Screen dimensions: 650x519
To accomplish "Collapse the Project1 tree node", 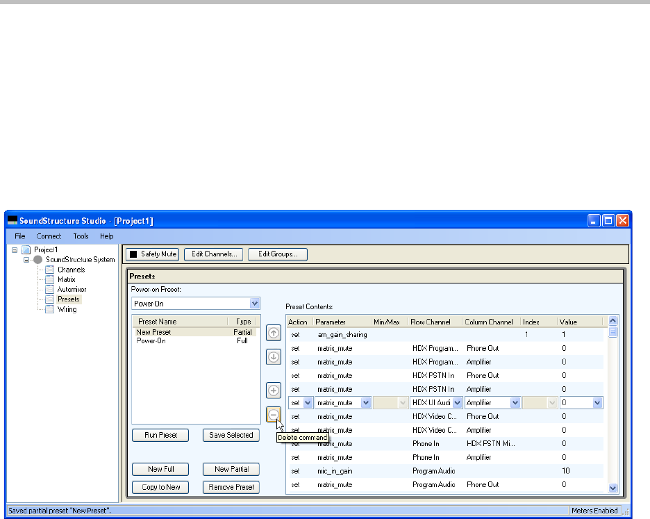I will point(15,249).
